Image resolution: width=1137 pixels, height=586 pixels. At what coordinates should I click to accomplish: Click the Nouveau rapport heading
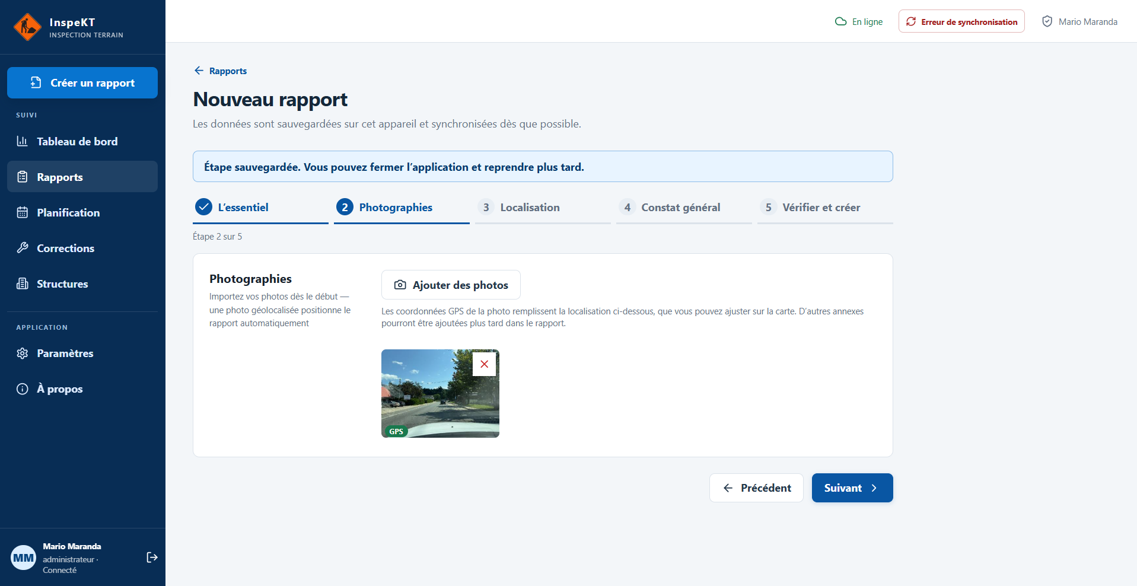coord(270,100)
